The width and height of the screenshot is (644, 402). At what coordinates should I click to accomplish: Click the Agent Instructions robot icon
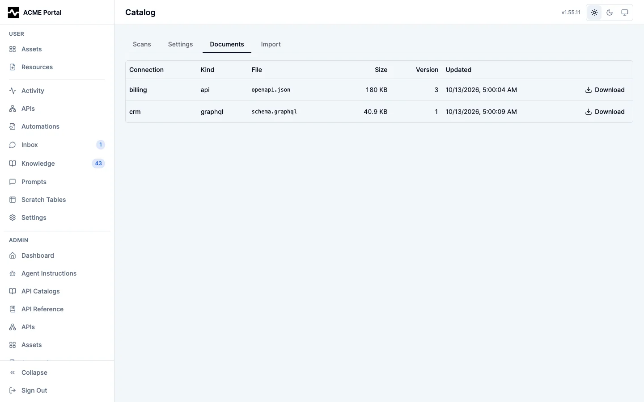(13, 273)
